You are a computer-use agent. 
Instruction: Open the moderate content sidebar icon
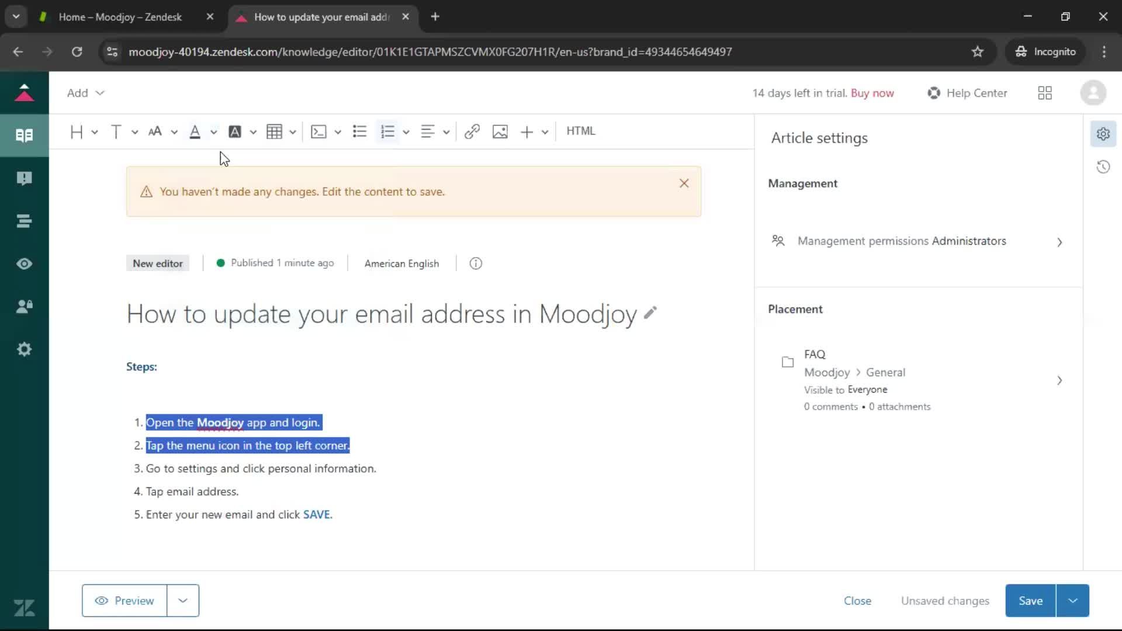click(x=25, y=178)
